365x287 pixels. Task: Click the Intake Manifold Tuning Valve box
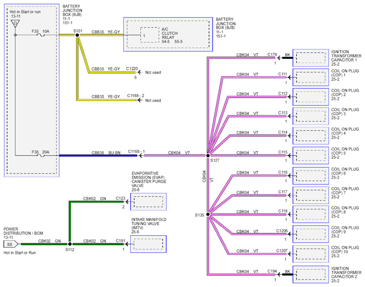point(148,244)
